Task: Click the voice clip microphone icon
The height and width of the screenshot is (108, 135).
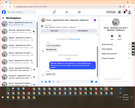Action: pos(42,82)
